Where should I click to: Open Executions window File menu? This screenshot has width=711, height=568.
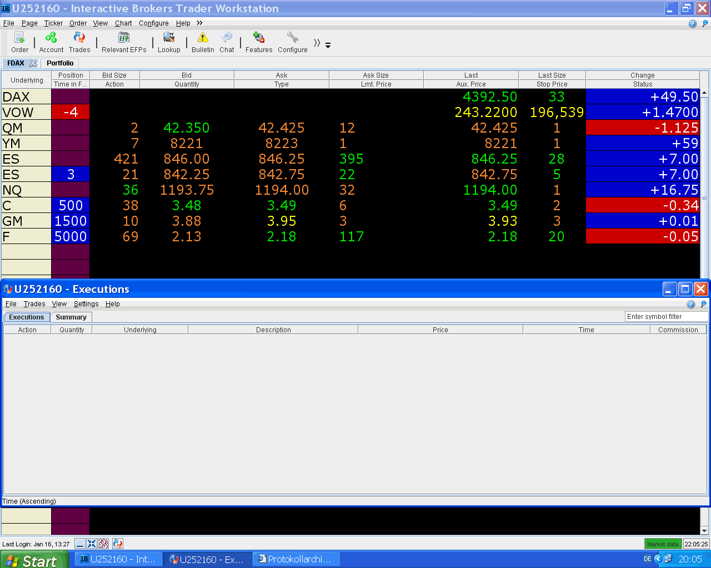coord(11,304)
